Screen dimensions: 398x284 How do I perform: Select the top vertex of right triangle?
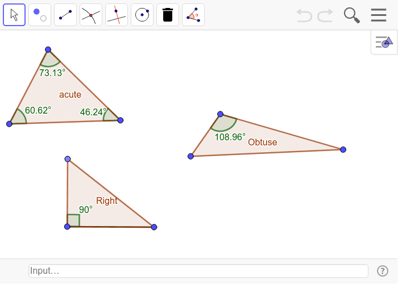click(x=68, y=159)
